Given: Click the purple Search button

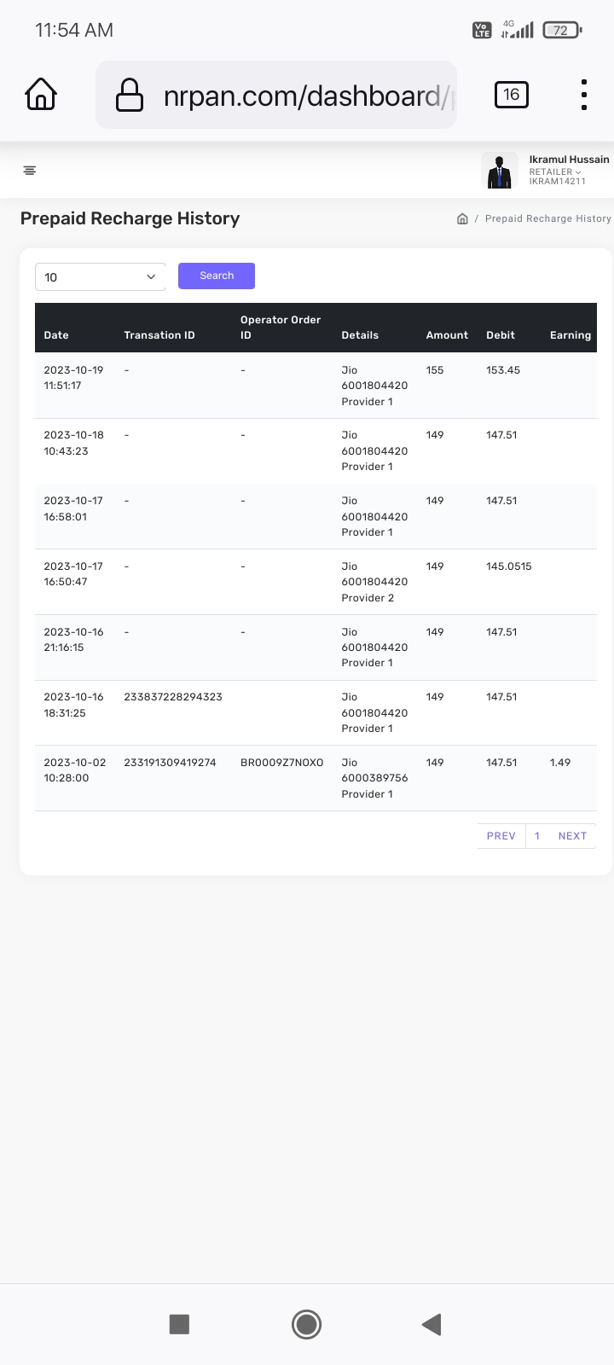Looking at the screenshot, I should pyautogui.click(x=217, y=276).
